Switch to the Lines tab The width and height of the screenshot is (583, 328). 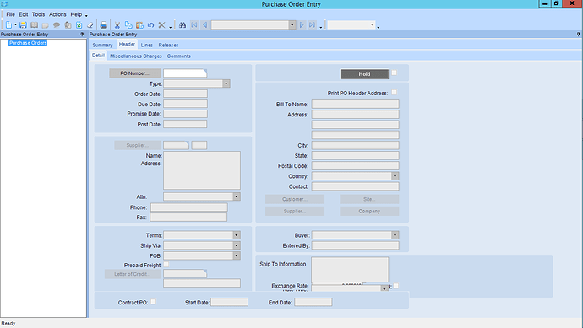tap(147, 45)
